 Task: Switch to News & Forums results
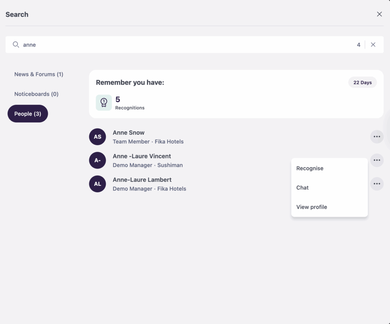tap(39, 74)
